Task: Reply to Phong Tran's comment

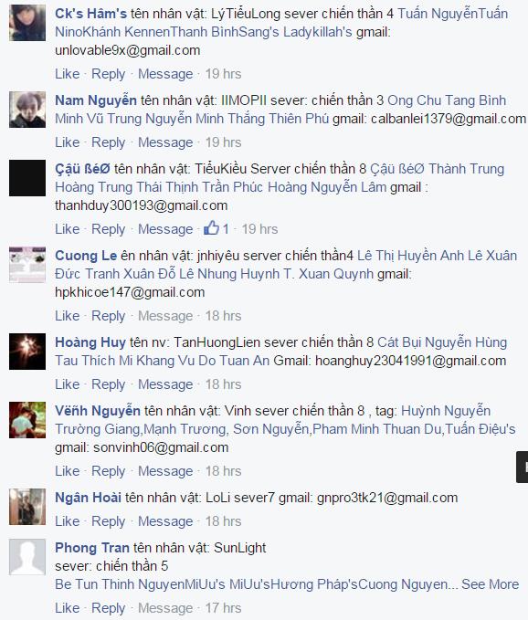Action: [108, 608]
